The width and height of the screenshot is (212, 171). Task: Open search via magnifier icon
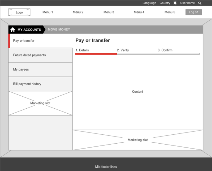click(x=200, y=3)
